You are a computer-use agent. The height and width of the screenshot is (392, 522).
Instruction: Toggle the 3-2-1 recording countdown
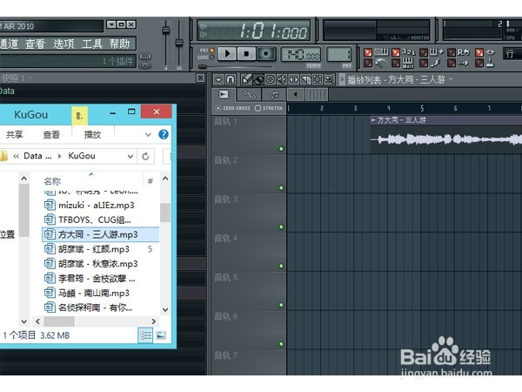pos(405,52)
